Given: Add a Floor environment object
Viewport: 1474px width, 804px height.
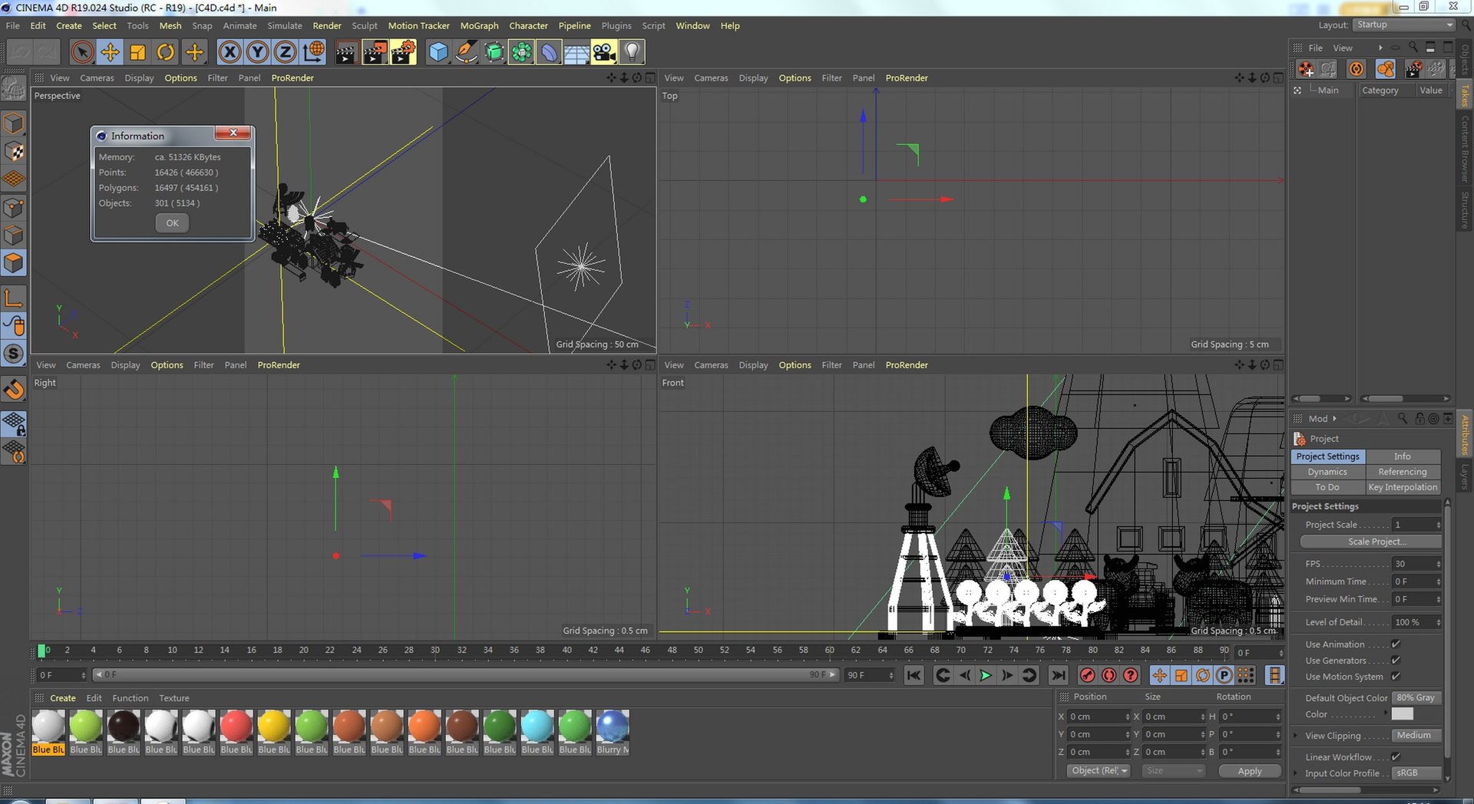Looking at the screenshot, I should click(x=577, y=52).
